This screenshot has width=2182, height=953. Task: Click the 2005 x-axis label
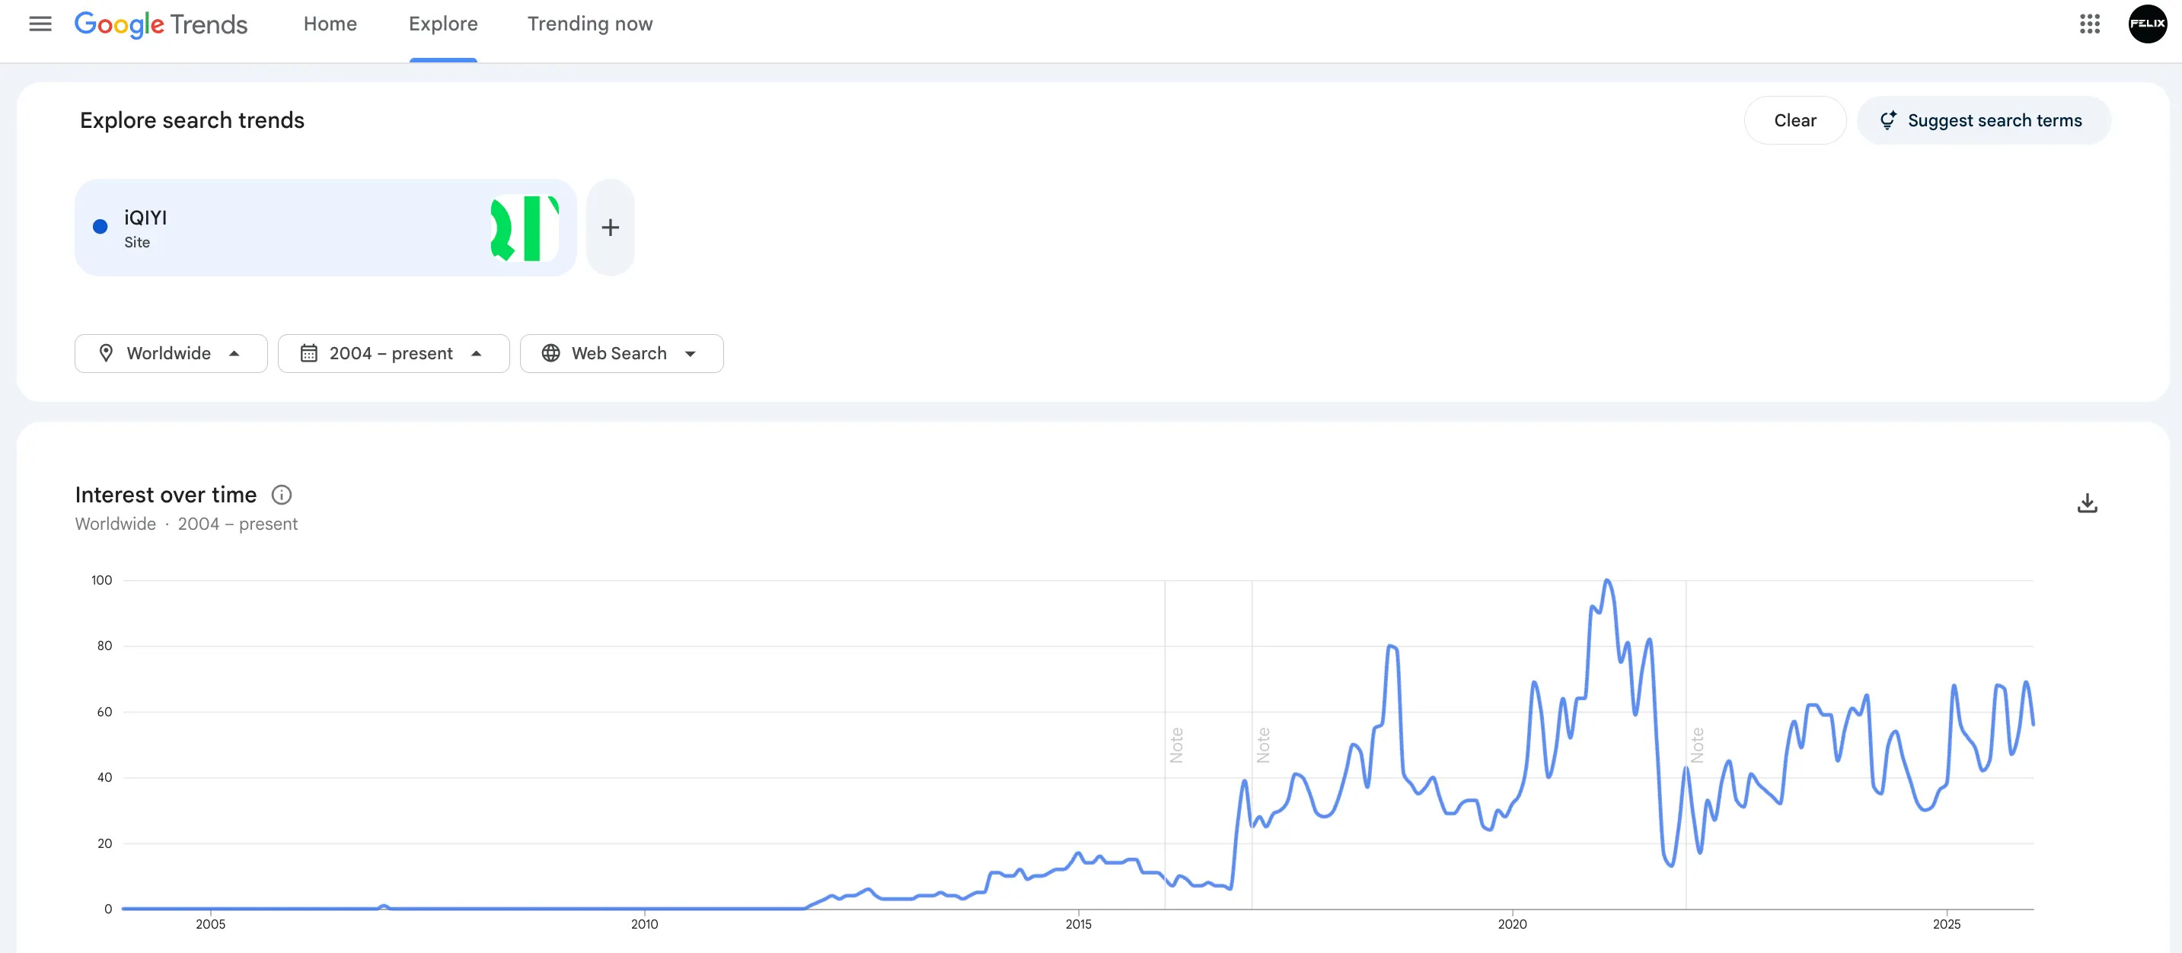click(210, 924)
